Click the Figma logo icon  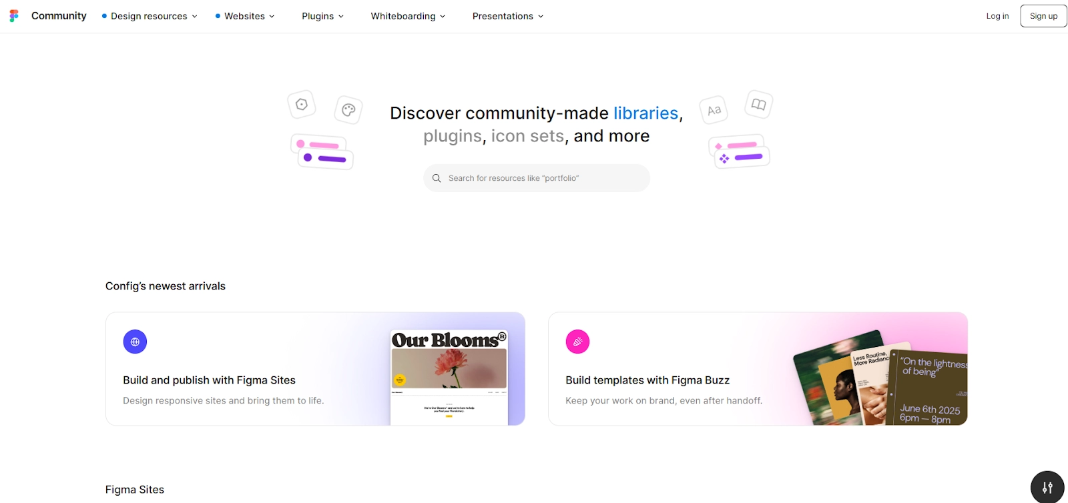[x=14, y=16]
